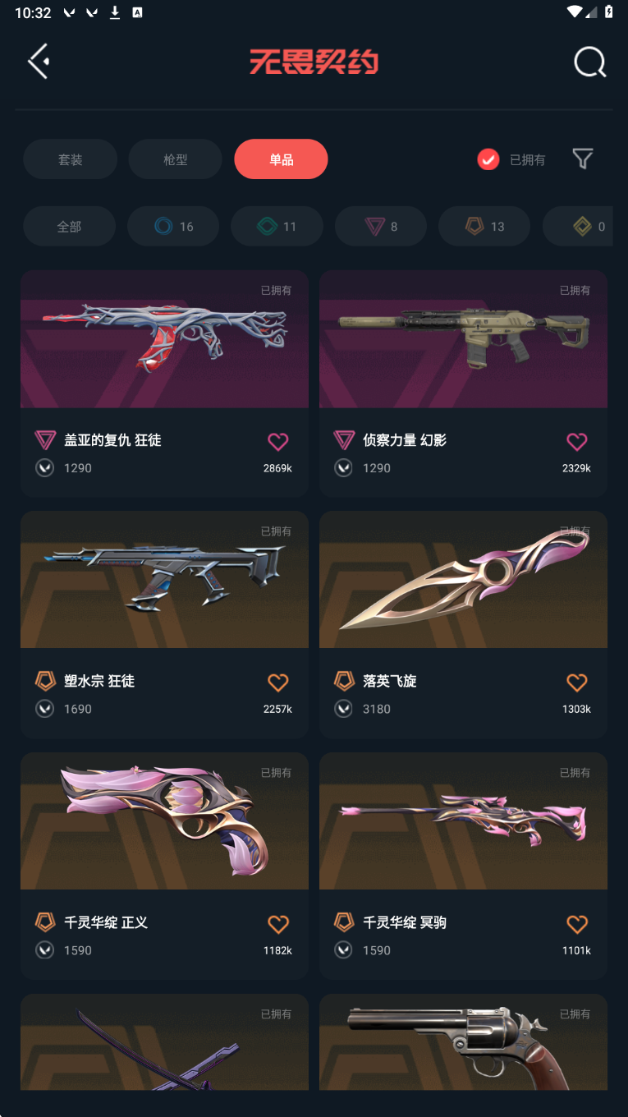Tap heart icon for 千灵华绽 正义
Viewport: 628px width, 1117px height.
click(x=278, y=924)
